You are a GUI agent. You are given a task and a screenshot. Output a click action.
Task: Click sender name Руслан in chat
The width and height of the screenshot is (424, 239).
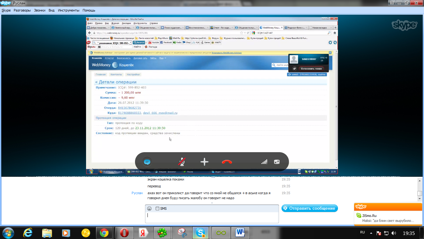[137, 193]
